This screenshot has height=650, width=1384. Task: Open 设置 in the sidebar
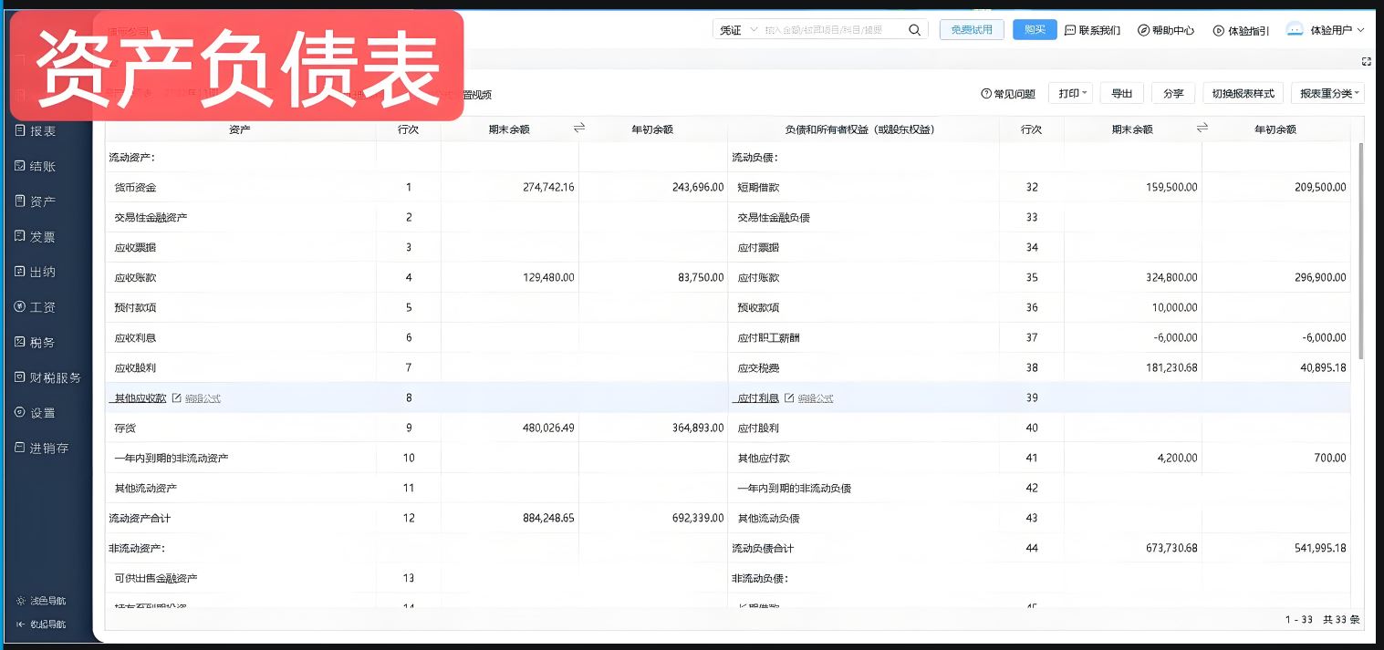point(36,413)
